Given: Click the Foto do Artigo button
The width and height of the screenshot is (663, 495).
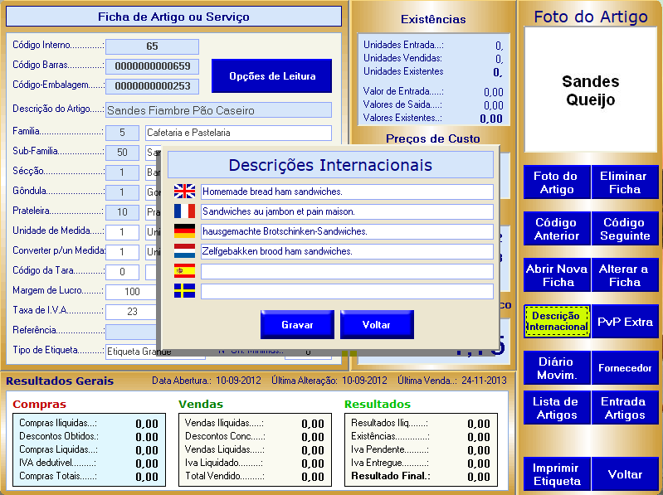Looking at the screenshot, I should [556, 182].
